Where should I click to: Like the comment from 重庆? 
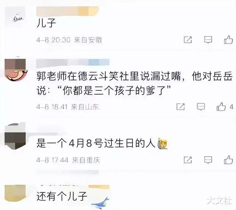pos(228,160)
